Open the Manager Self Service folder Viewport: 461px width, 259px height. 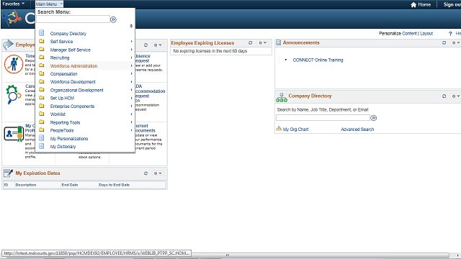tap(71, 50)
